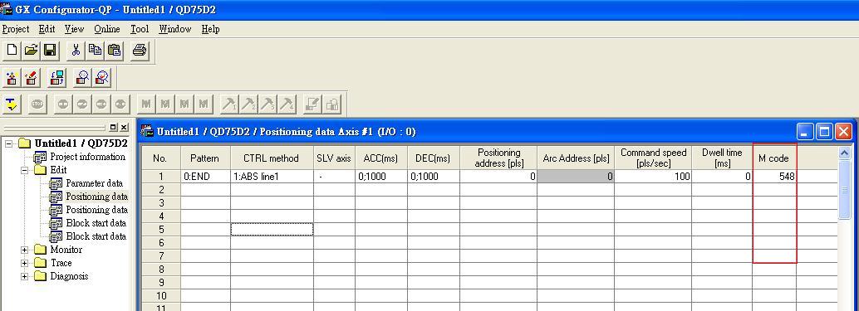Expand the Trace folder

25,263
